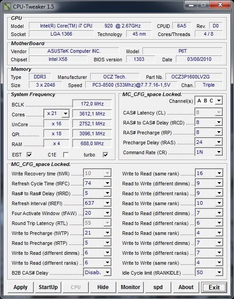
Task: Click the UnCore multiplier x 16 field
Action: click(x=56, y=124)
